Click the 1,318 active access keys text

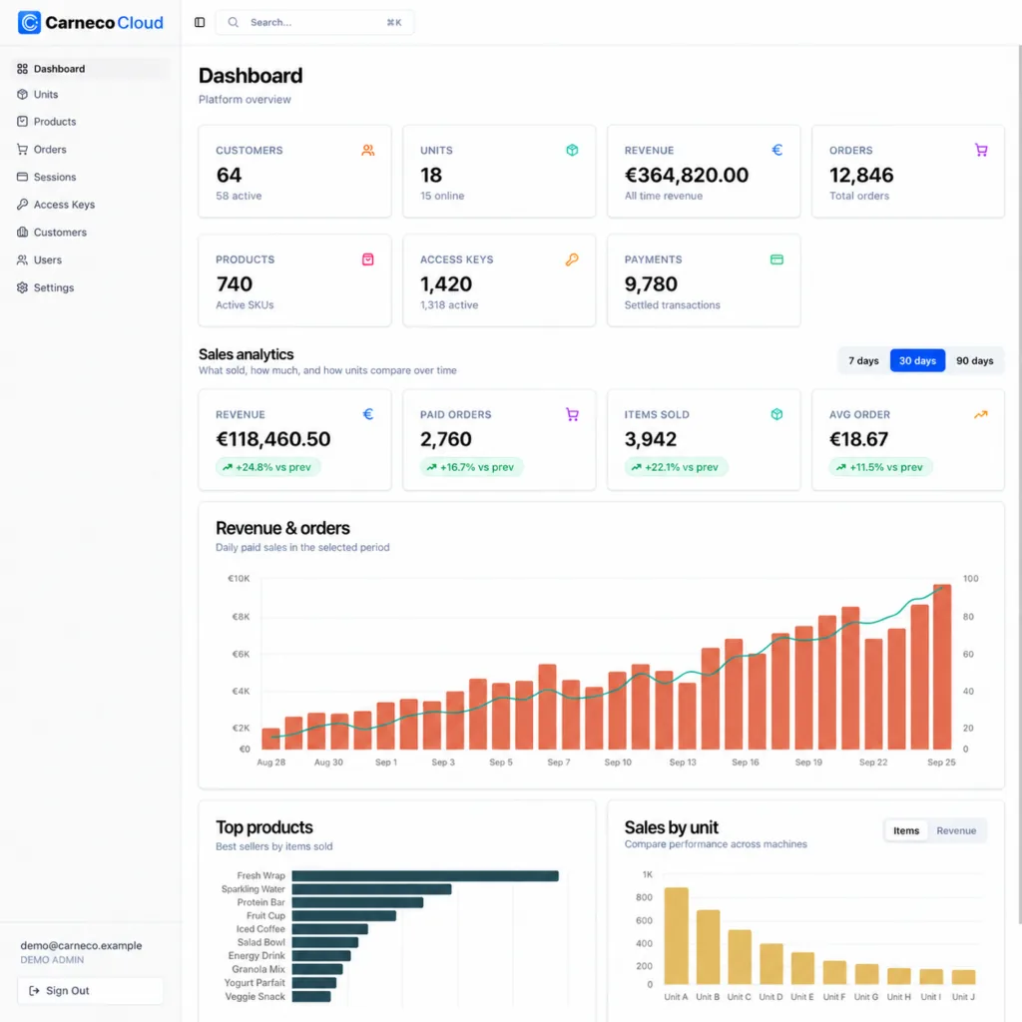(449, 305)
